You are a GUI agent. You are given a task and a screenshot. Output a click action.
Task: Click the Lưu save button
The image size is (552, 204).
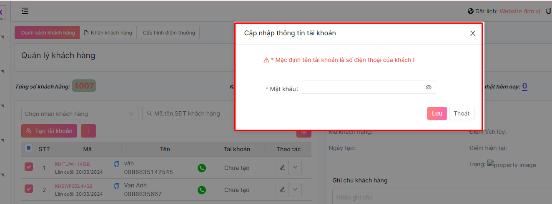coord(437,113)
